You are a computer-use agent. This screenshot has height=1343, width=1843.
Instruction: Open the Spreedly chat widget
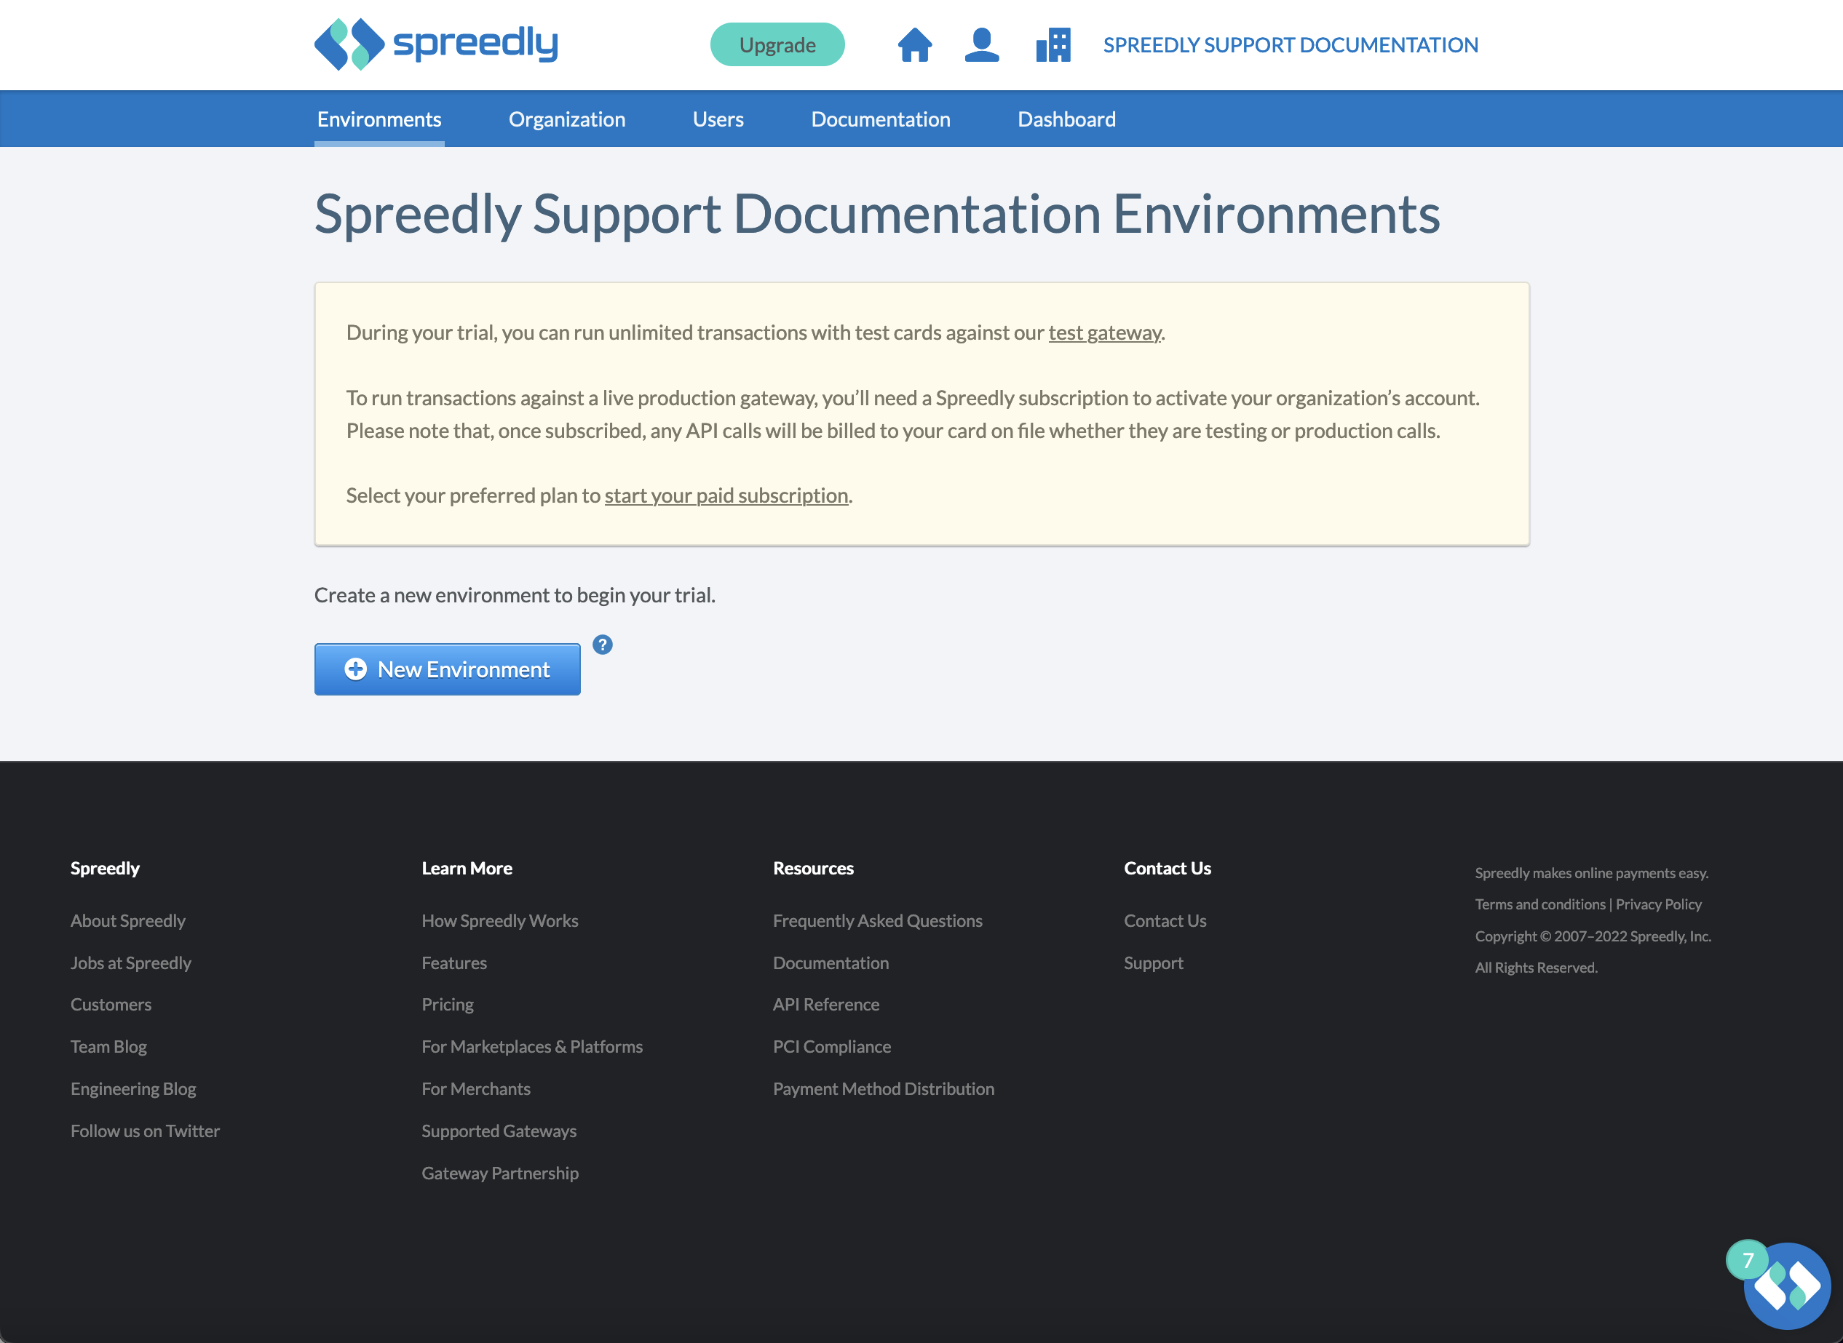click(1787, 1286)
